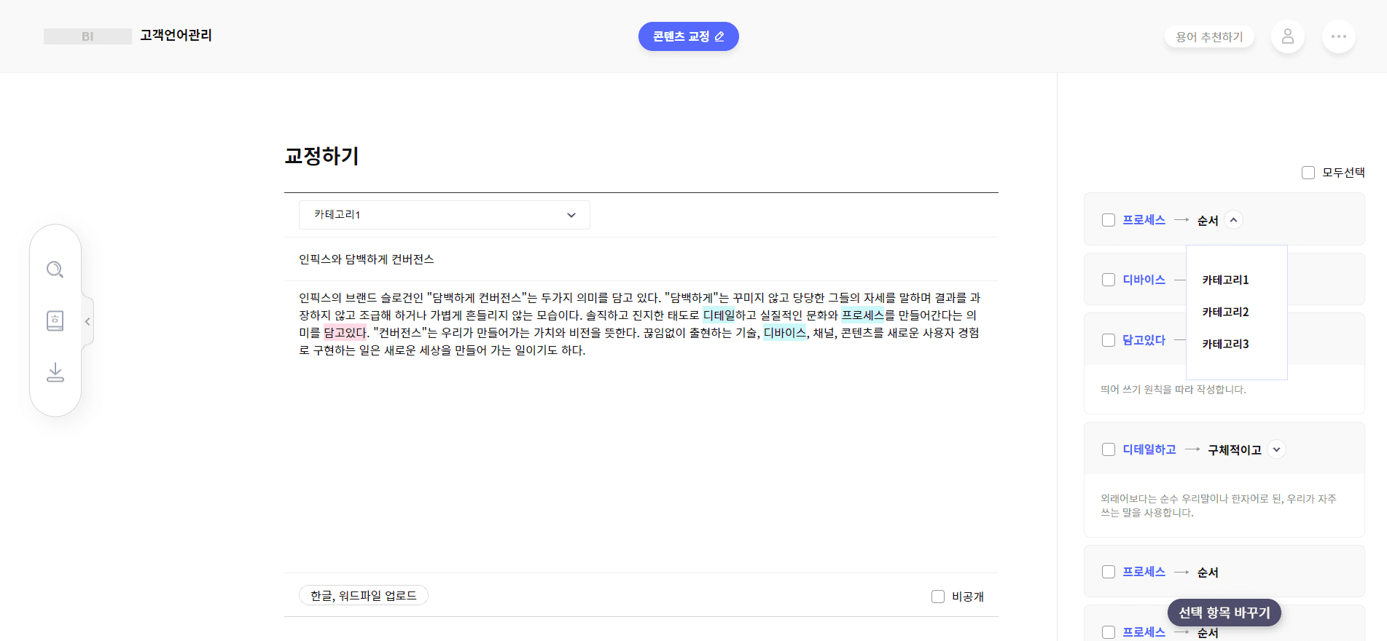Open the dictionary book icon in the left sidebar
This screenshot has height=641, width=1387.
pos(55,320)
